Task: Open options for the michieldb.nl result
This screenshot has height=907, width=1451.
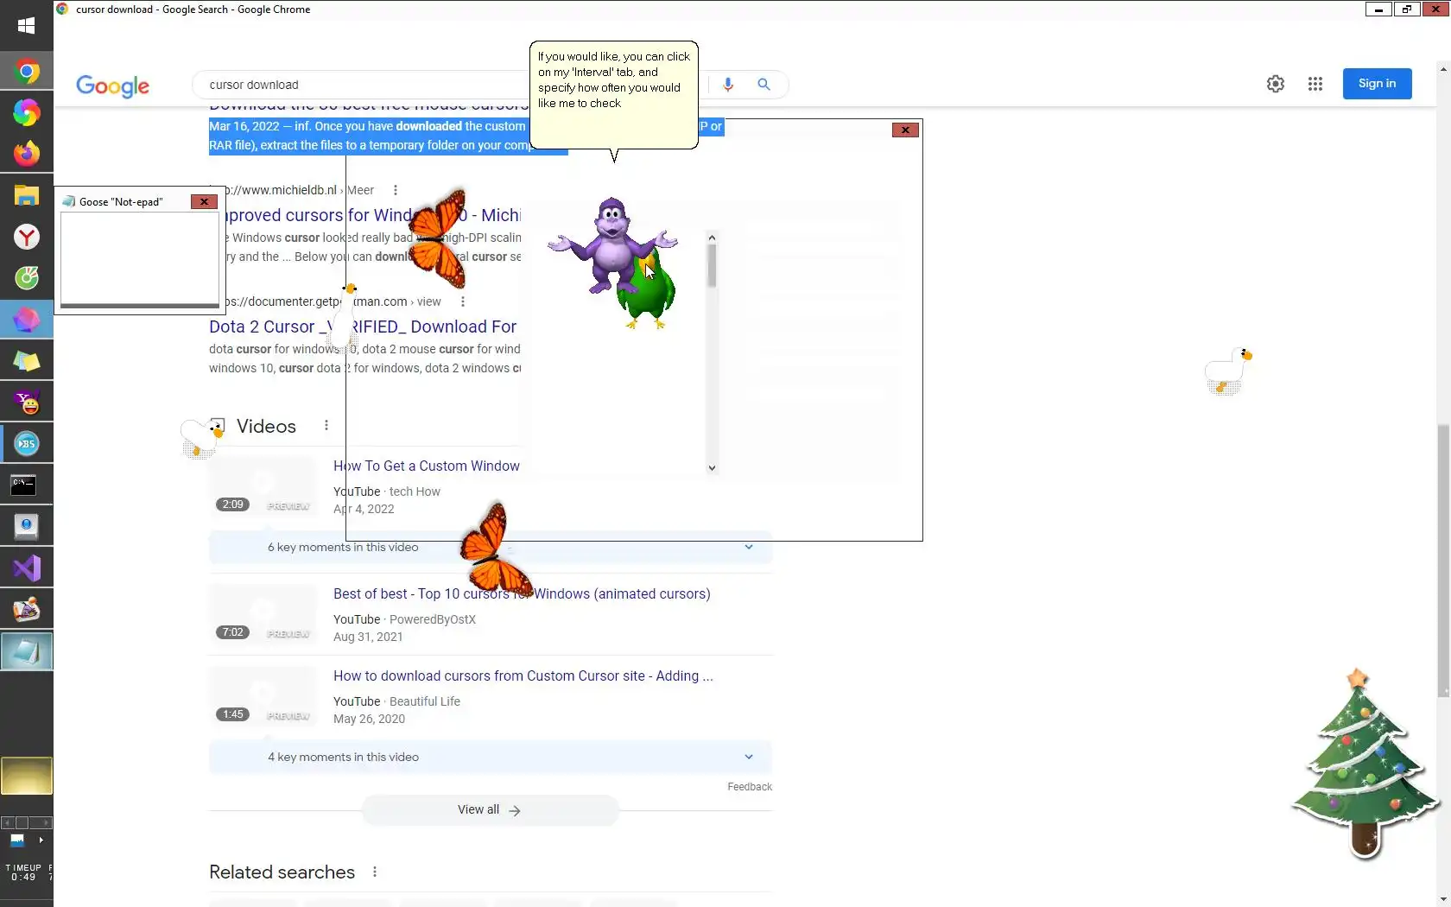Action: point(396,190)
